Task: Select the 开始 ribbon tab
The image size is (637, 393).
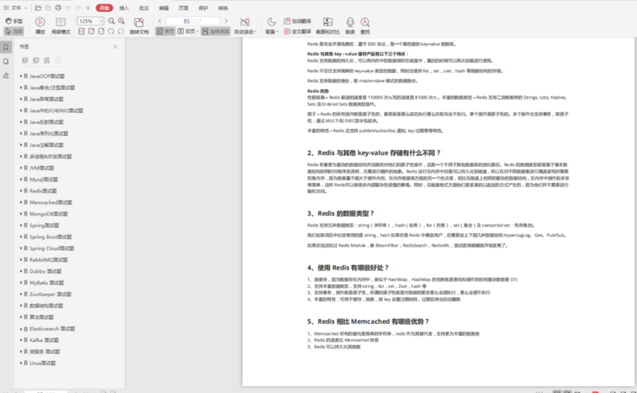Action: (104, 8)
